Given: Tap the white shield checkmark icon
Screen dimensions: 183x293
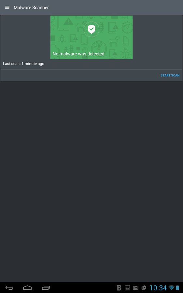Looking at the screenshot, I should tap(91, 29).
